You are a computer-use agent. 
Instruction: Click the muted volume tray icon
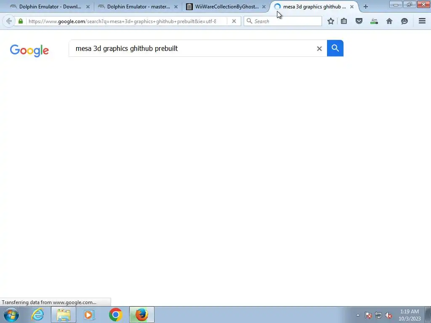coord(388,315)
